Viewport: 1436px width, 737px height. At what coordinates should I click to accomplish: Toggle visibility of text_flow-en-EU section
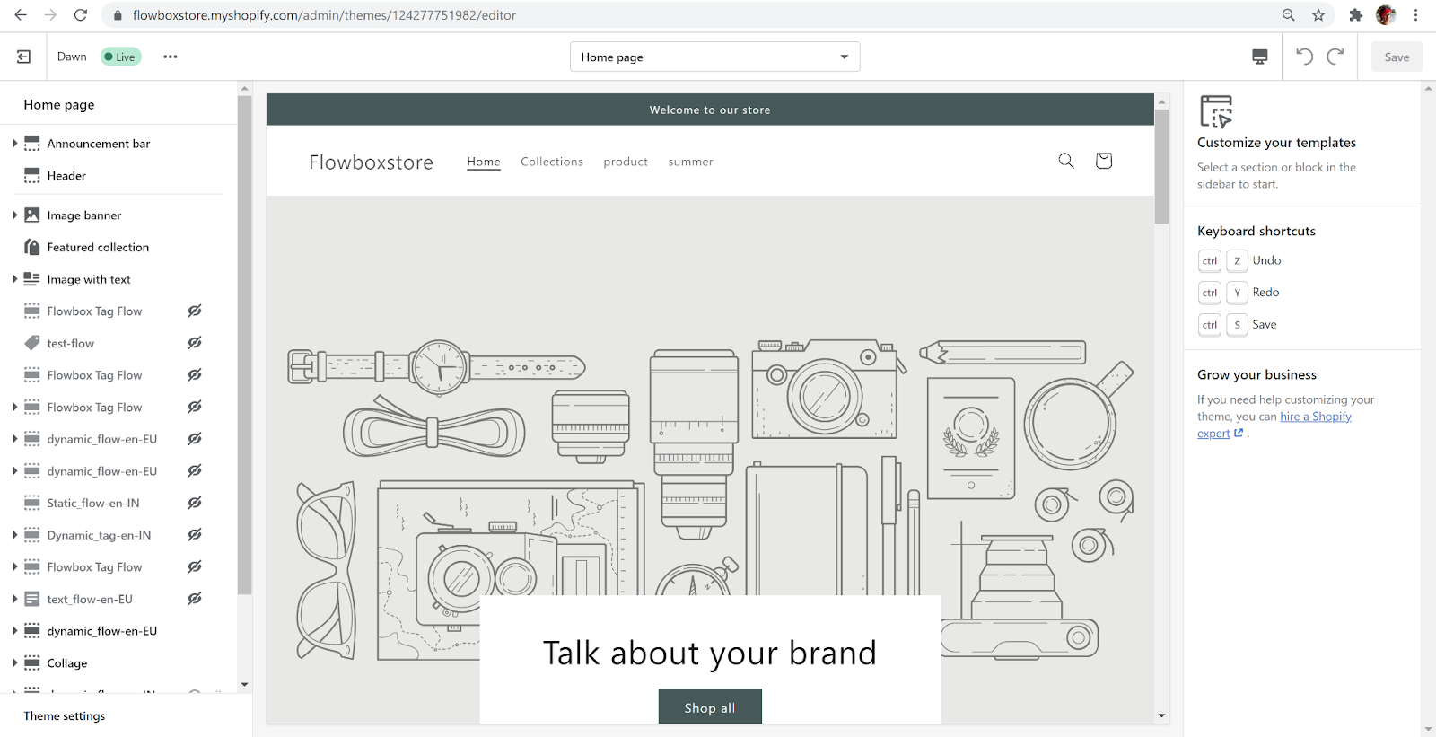[195, 599]
